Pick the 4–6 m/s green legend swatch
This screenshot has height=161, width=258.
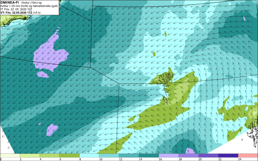click(x=50, y=156)
